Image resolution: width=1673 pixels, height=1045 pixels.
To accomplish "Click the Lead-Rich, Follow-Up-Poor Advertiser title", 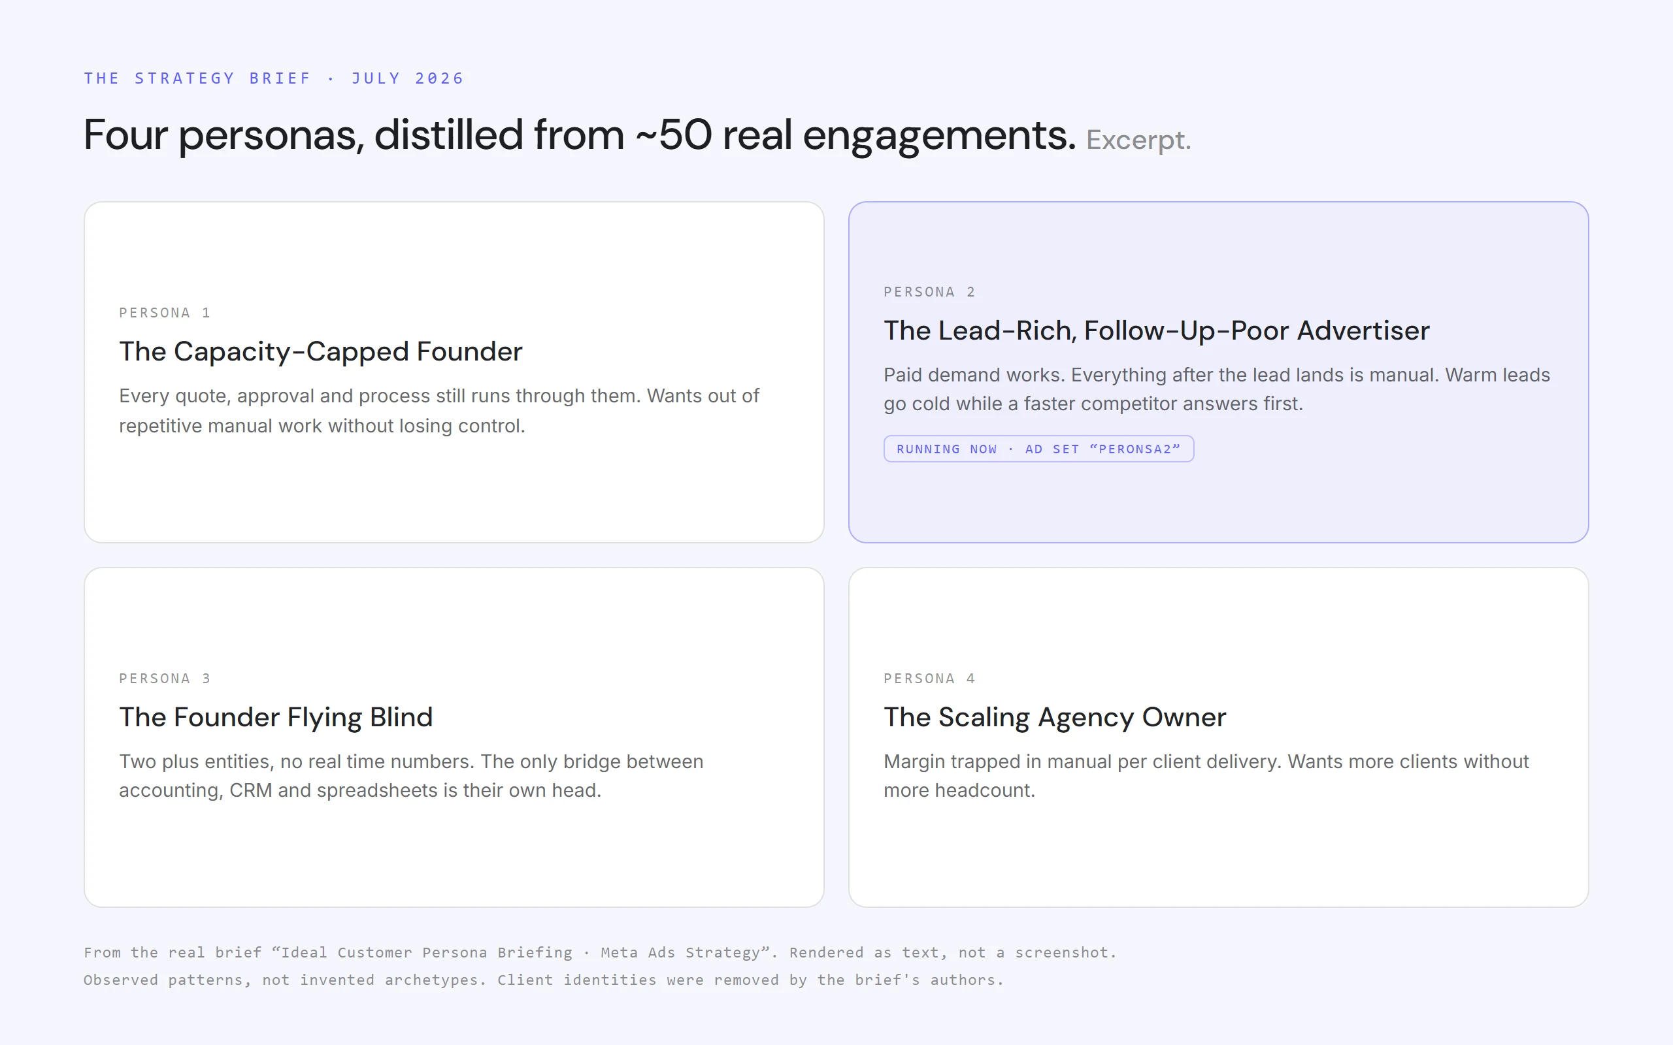I will click(1157, 331).
